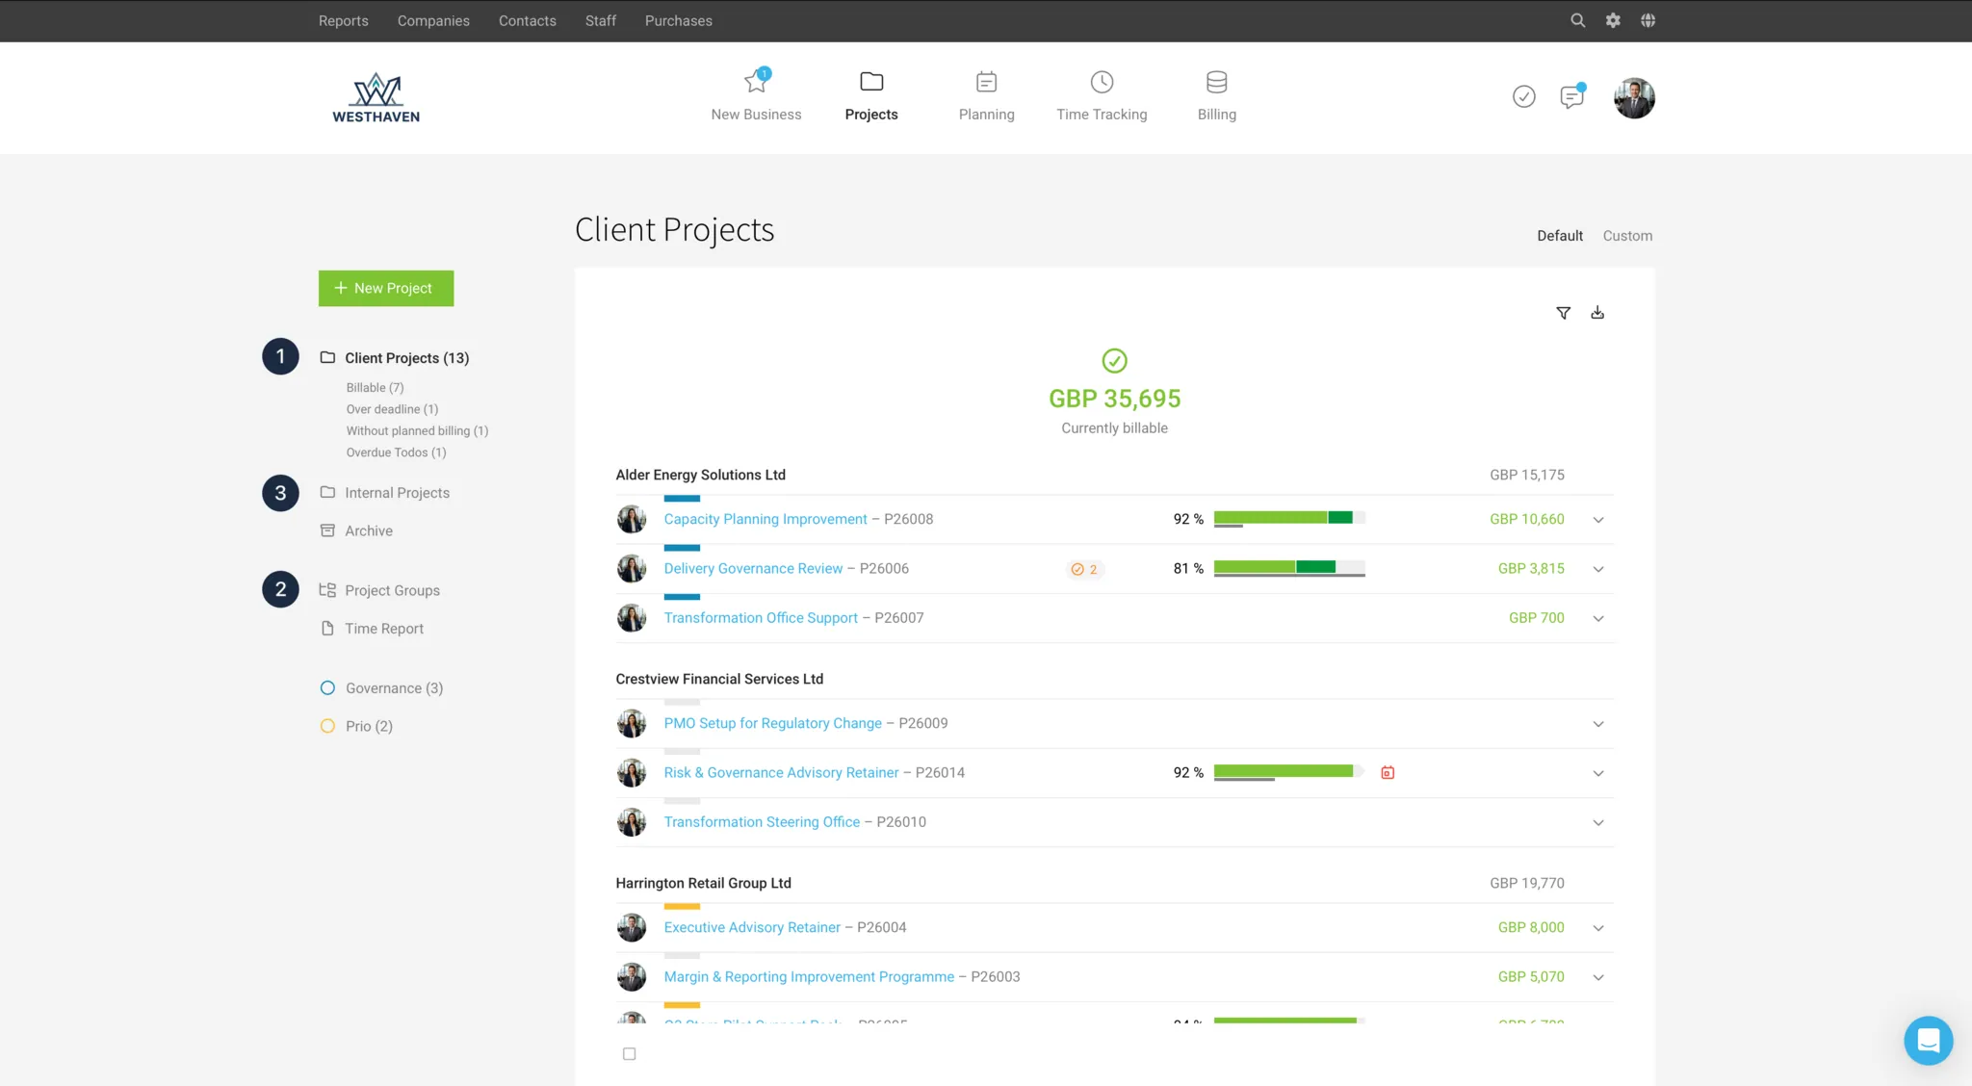Open messages via the chat bubble icon
The height and width of the screenshot is (1086, 1972).
[1572, 96]
